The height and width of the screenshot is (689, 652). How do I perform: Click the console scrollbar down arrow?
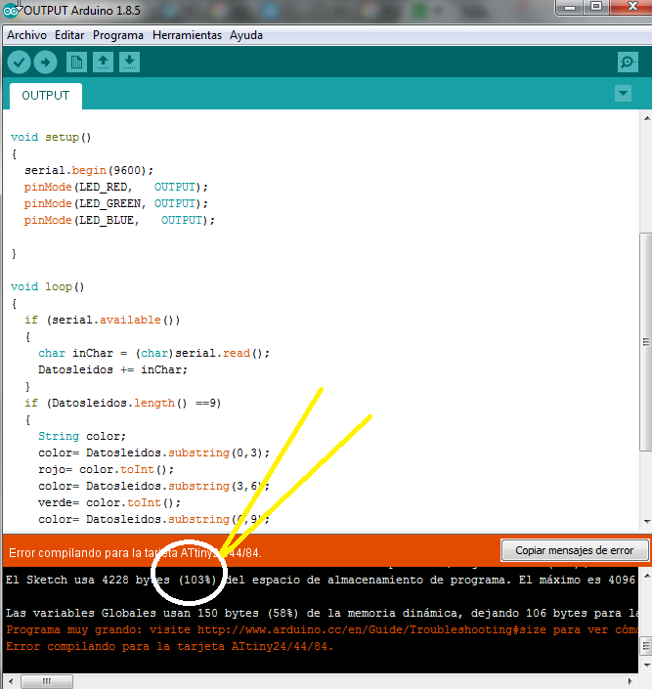(646, 665)
